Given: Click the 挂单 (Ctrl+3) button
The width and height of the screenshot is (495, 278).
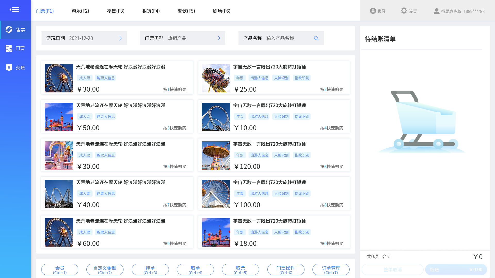Looking at the screenshot, I should pyautogui.click(x=150, y=270).
